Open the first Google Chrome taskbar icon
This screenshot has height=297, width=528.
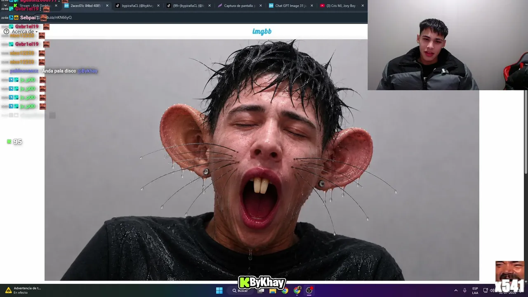tap(285, 290)
